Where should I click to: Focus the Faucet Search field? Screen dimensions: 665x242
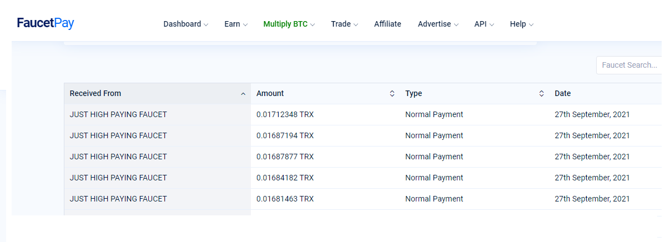pyautogui.click(x=630, y=65)
